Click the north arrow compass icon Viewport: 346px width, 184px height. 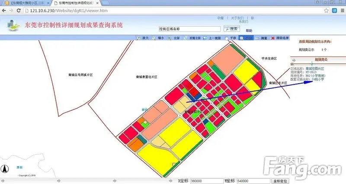(4, 169)
